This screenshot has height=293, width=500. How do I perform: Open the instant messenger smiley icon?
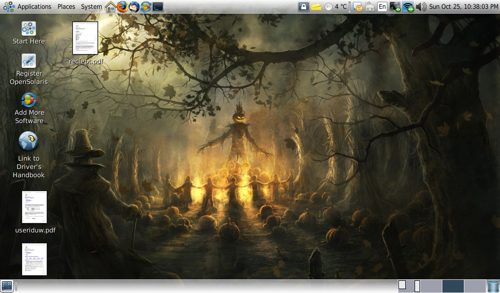point(358,7)
